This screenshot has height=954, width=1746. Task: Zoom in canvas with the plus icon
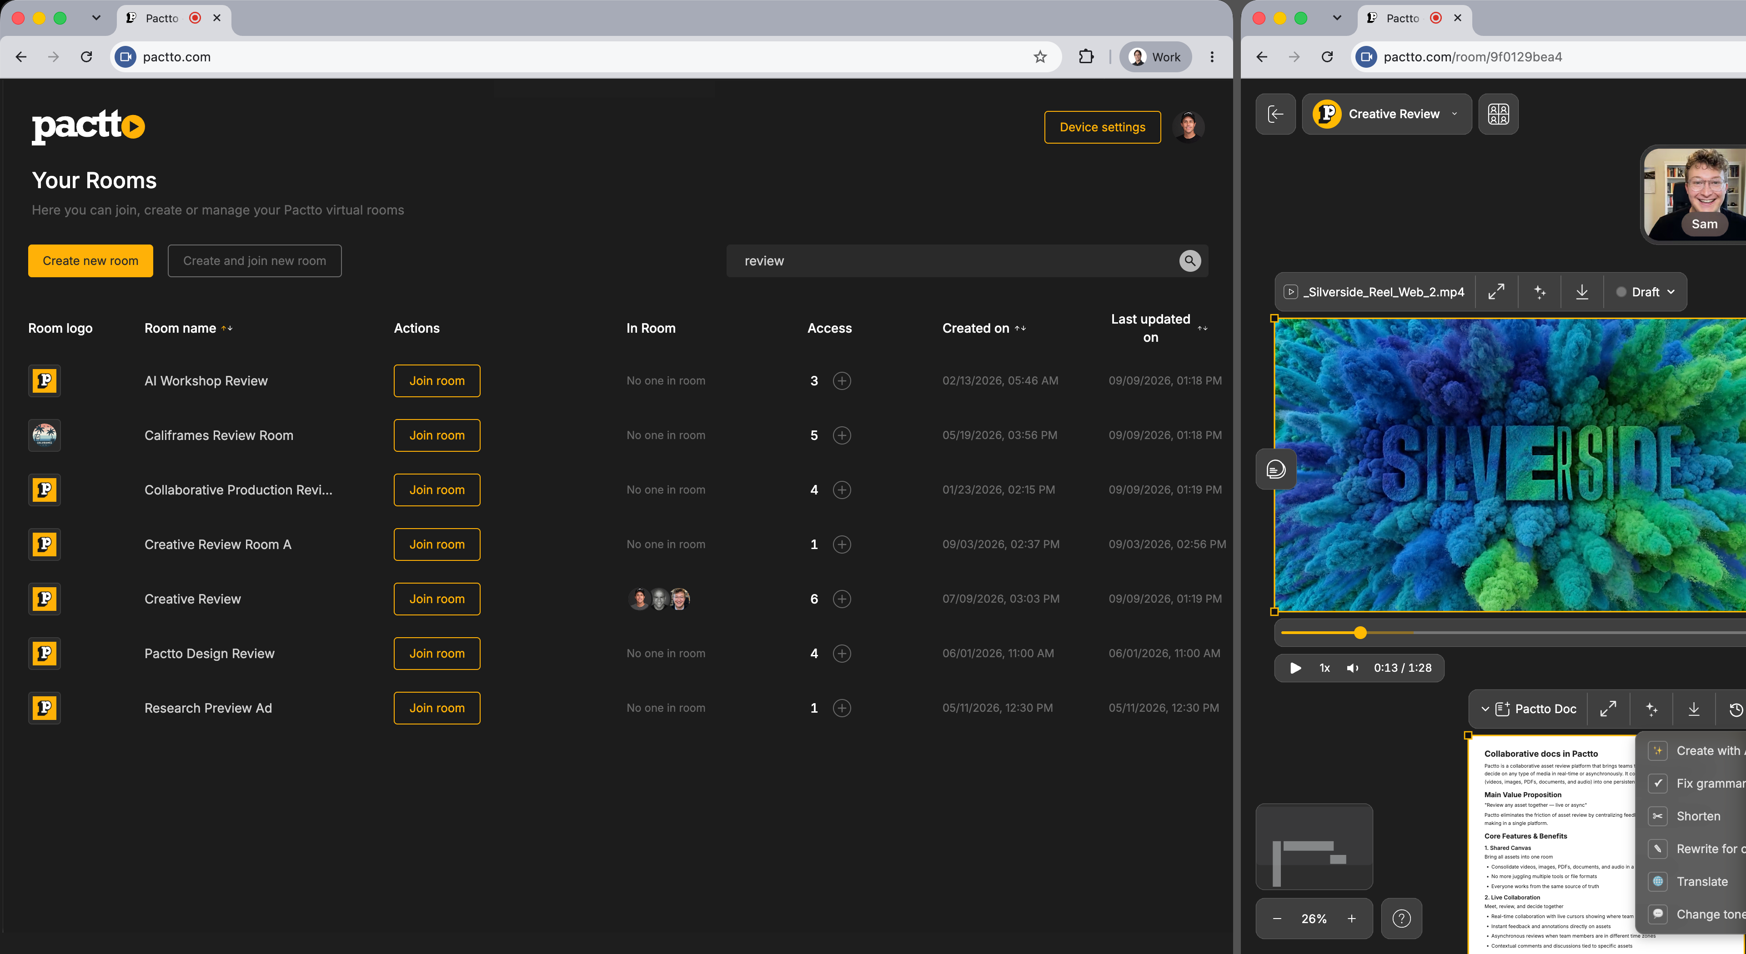1351,919
